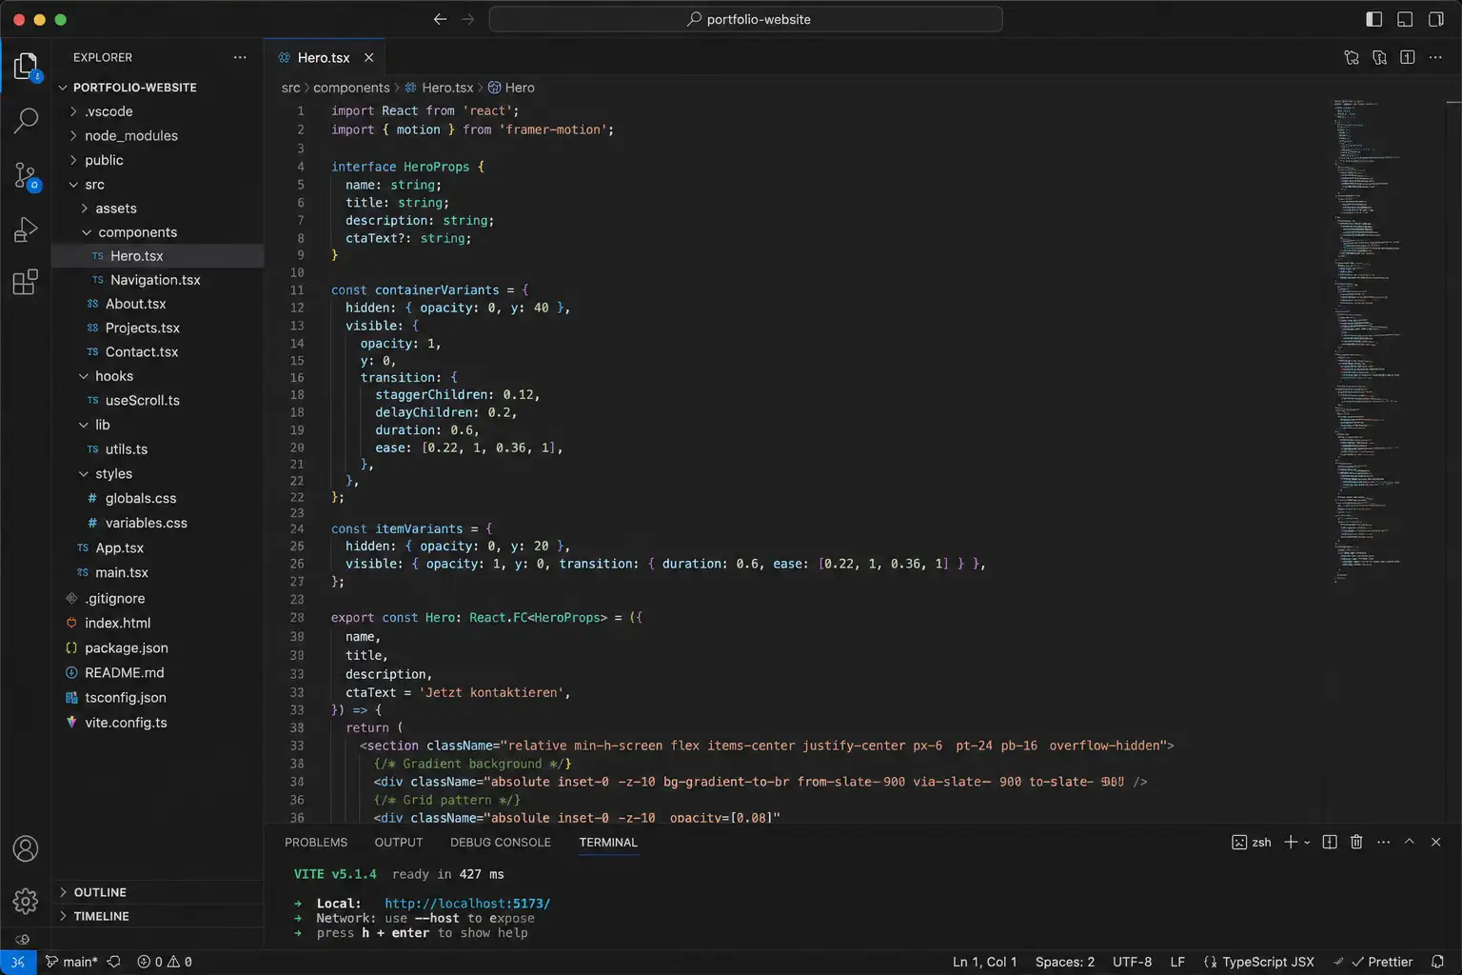
Task: Split the editor to the right
Action: tap(1408, 57)
